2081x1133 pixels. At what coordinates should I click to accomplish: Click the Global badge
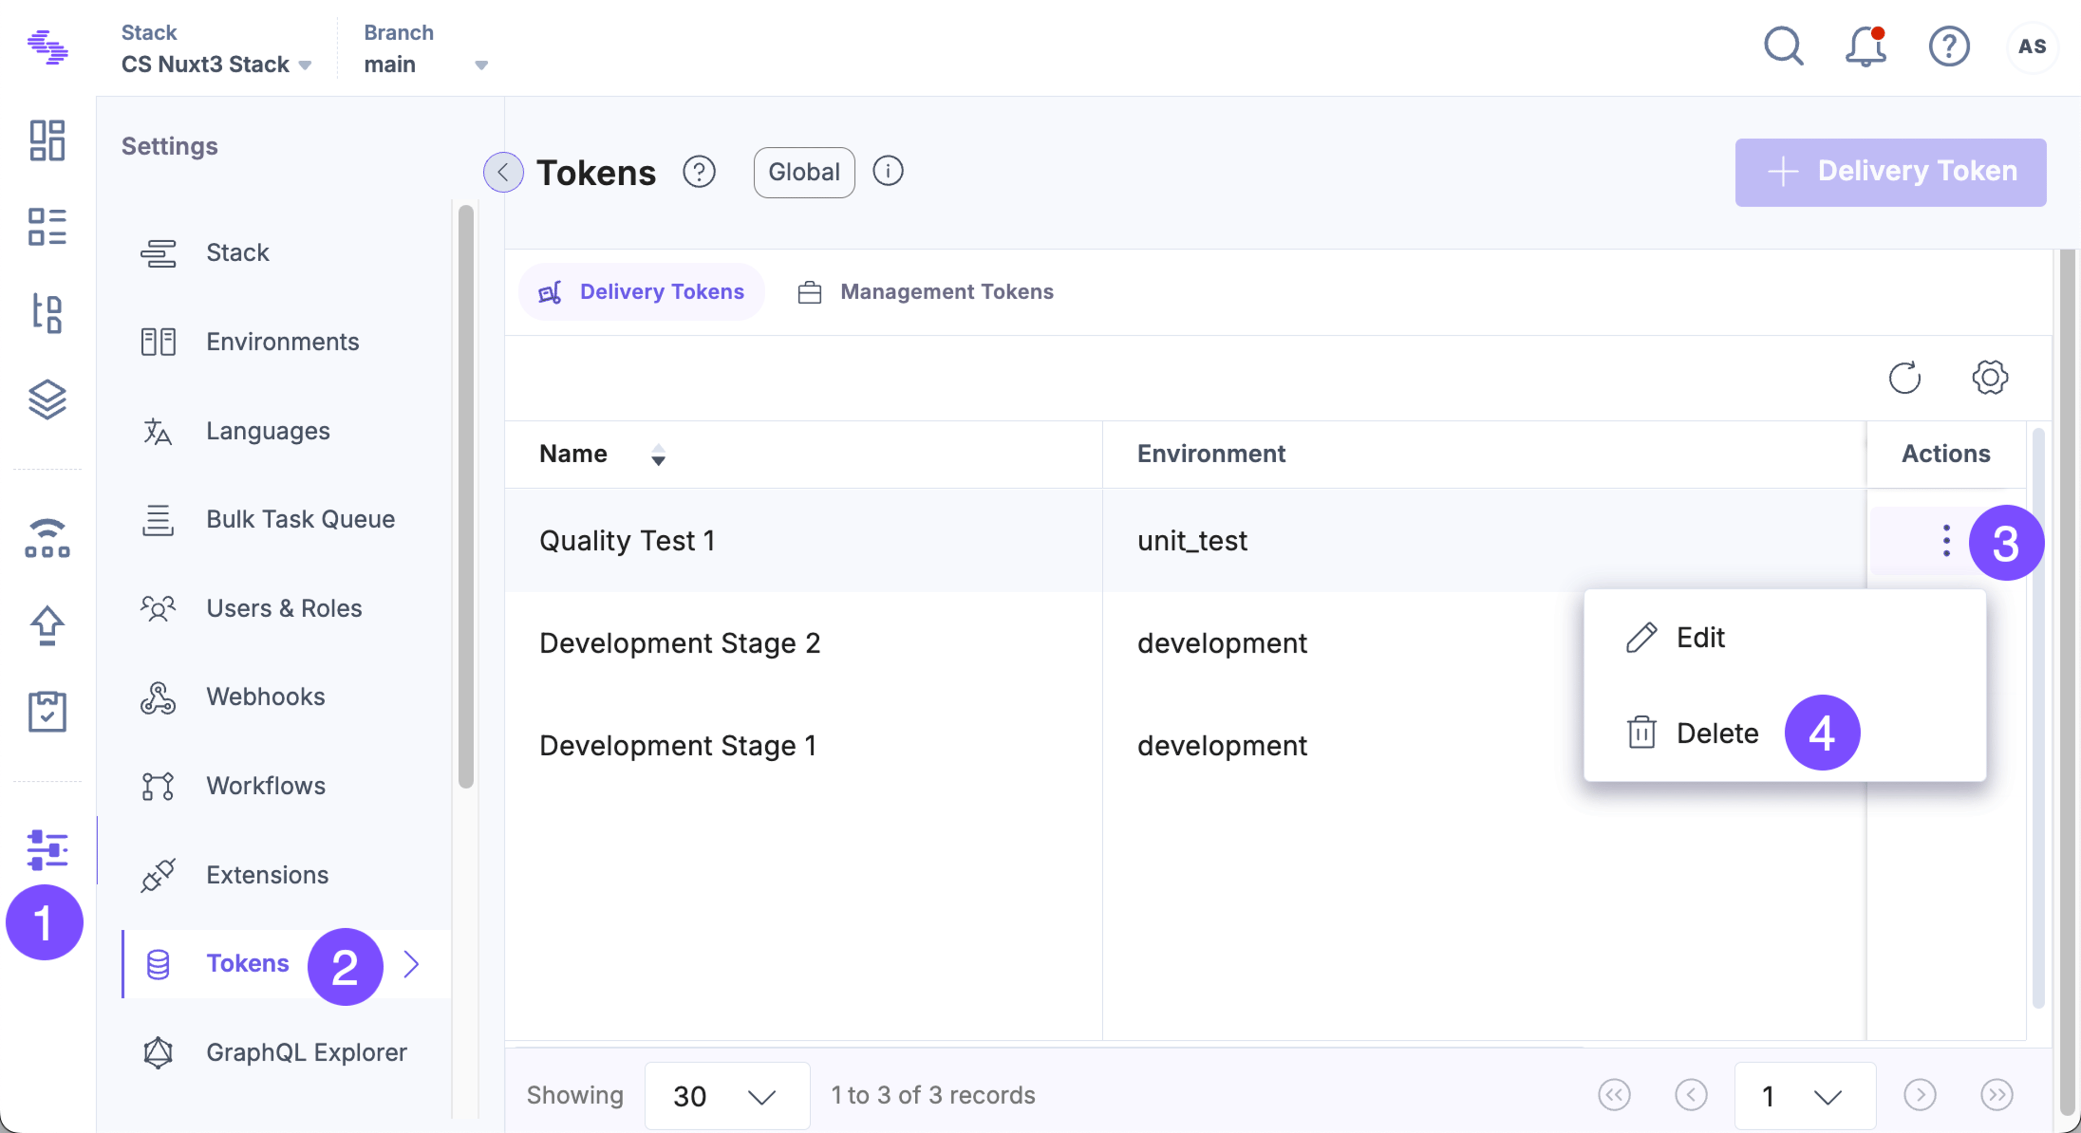(804, 172)
